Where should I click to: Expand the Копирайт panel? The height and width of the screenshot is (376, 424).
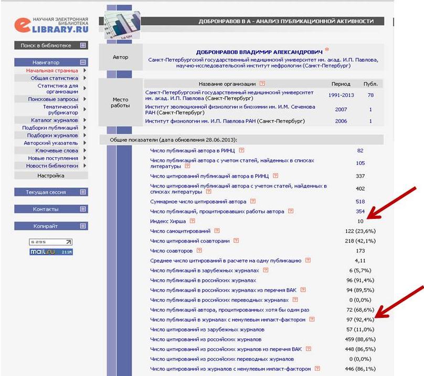click(x=83, y=226)
